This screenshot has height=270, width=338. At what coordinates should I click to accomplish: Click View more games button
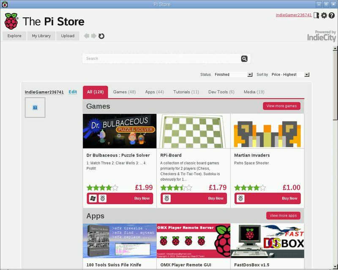click(281, 106)
